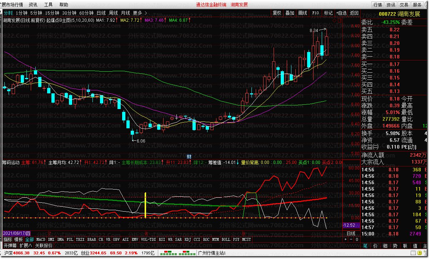Viewport: 430px width, 259px height.
Task: Switch to the 15分钟 period
Action: pyautogui.click(x=52, y=13)
